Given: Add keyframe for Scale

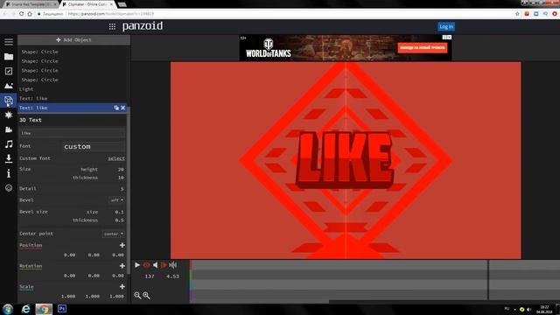Looking at the screenshot, I should 122,287.
